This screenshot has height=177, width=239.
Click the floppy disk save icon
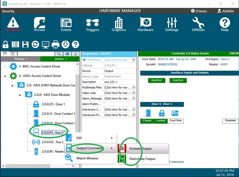25,44
